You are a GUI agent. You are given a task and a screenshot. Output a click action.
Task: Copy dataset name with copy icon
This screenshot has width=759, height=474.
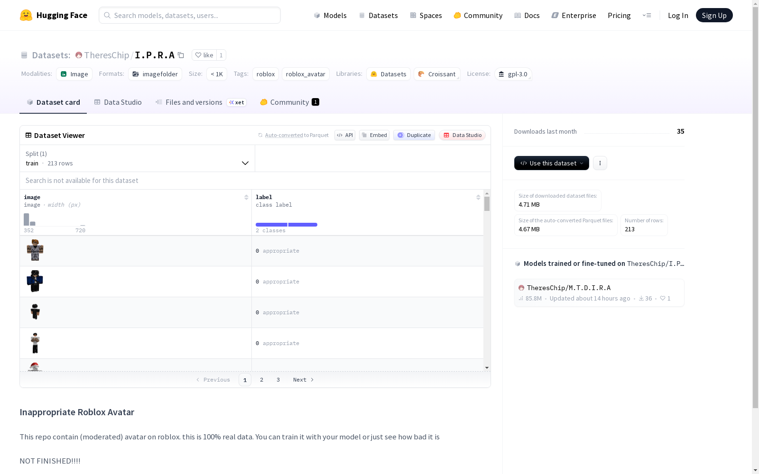pyautogui.click(x=181, y=55)
